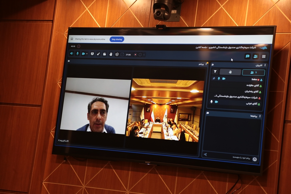Open the chat panel icon at top right

[247, 56]
